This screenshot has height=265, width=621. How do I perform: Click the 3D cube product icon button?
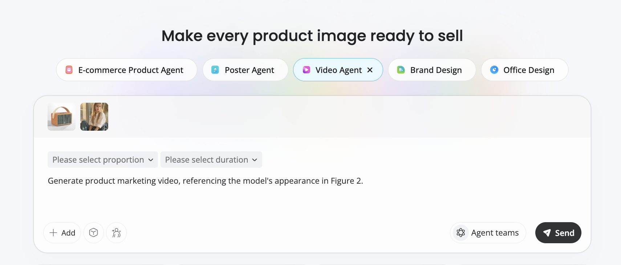click(x=94, y=233)
